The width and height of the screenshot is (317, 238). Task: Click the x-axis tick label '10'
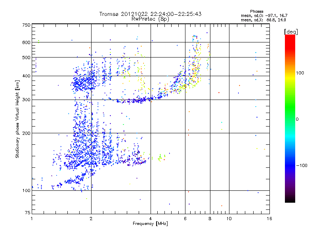click(x=229, y=219)
